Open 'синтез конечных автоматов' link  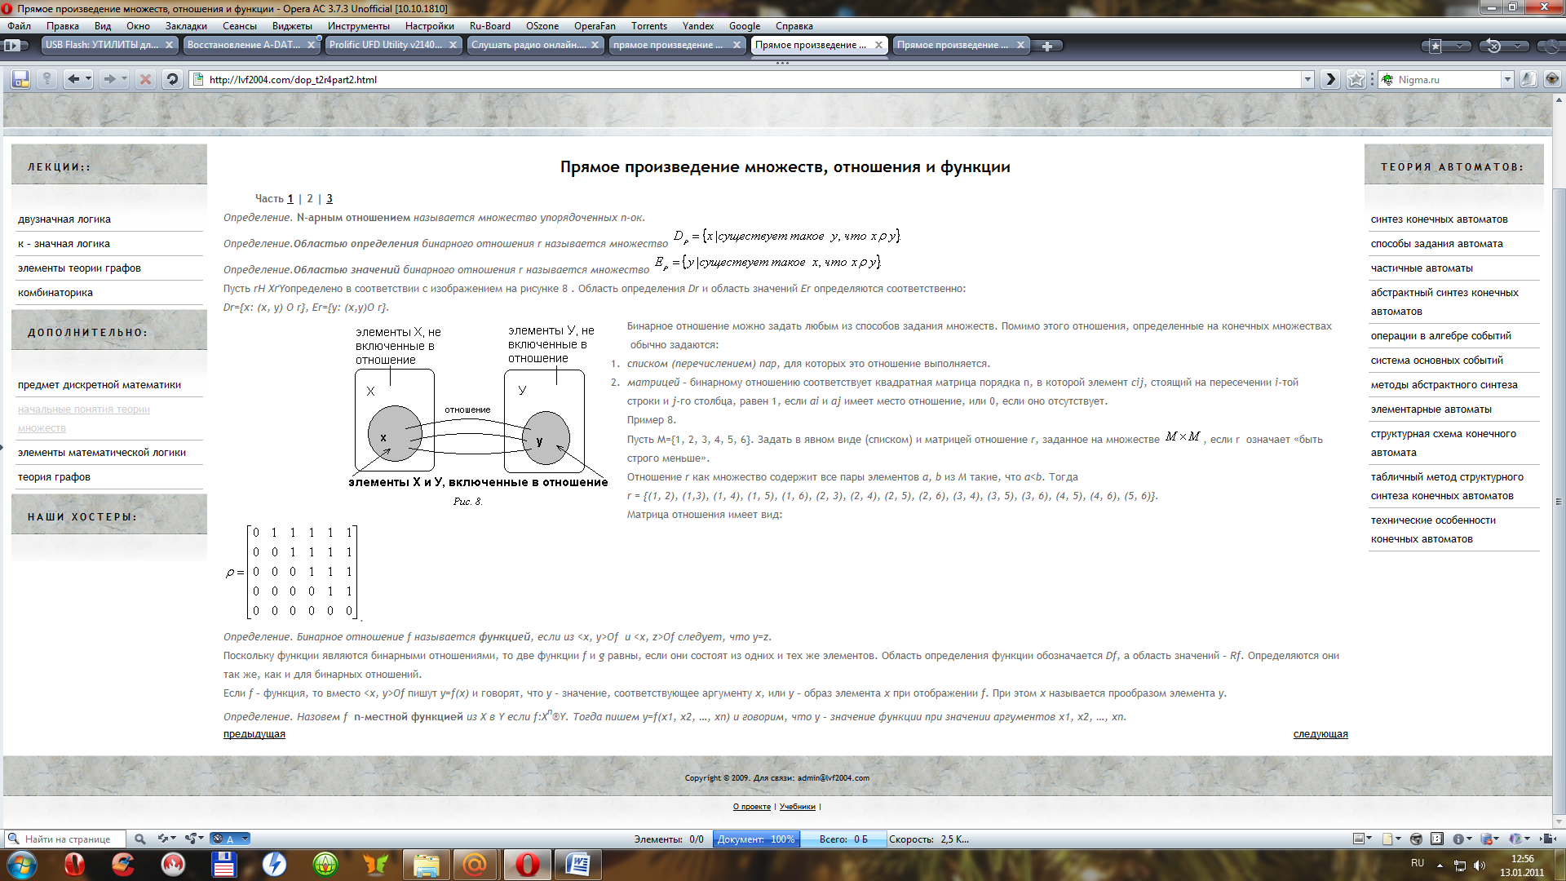coord(1439,219)
